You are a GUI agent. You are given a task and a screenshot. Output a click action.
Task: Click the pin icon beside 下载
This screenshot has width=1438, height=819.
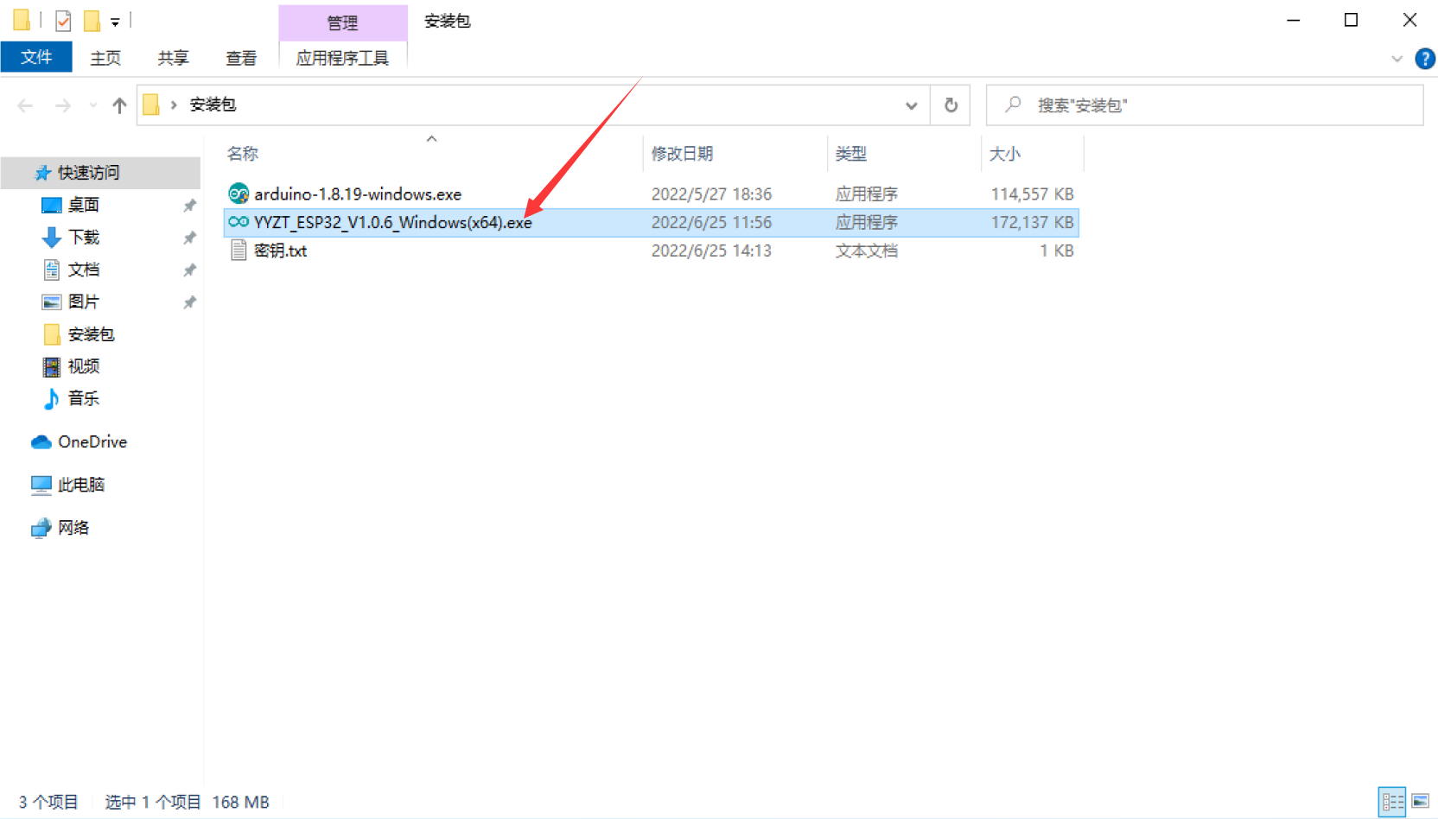189,238
